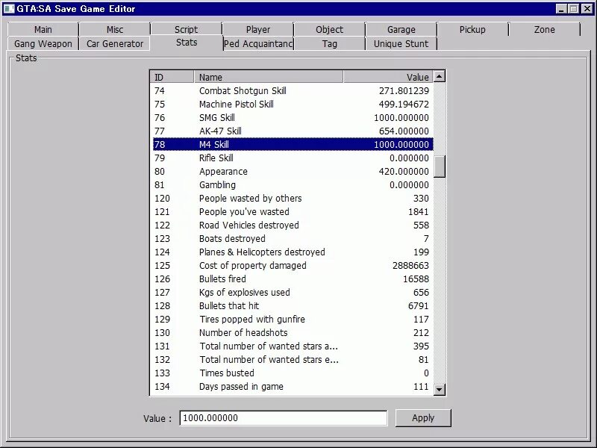Viewport: 597px width, 448px height.
Task: Select Road Vehicles destroyed row
Action: click(x=292, y=225)
